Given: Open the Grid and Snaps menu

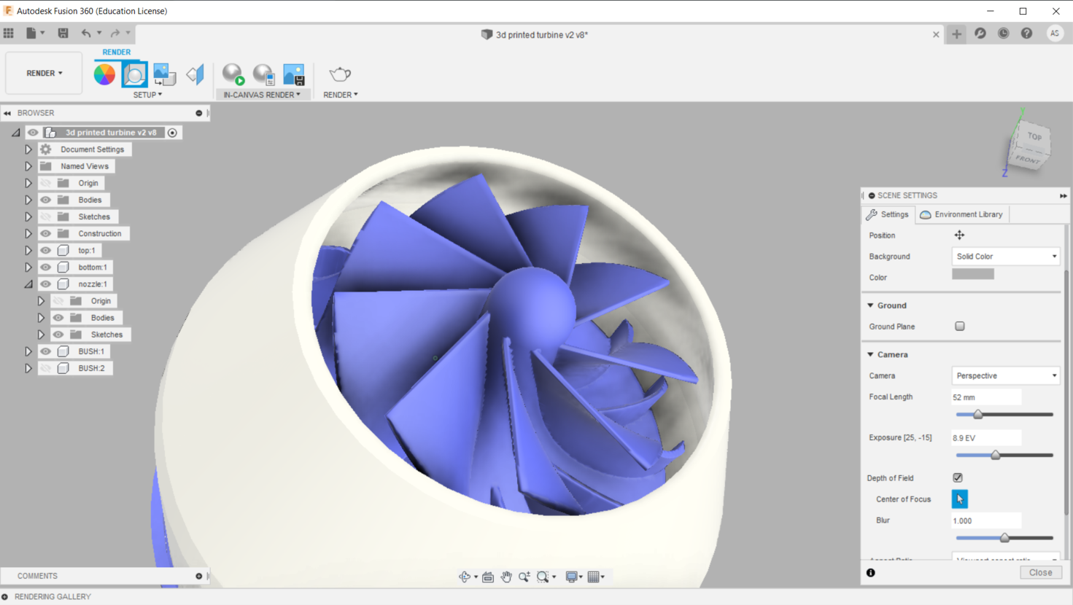Looking at the screenshot, I should point(596,577).
